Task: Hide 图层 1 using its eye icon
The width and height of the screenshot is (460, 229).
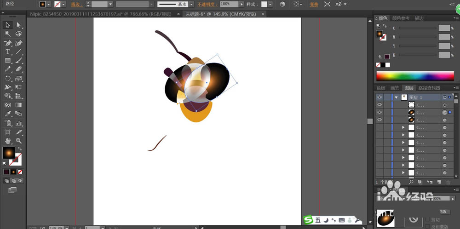Action: click(379, 97)
